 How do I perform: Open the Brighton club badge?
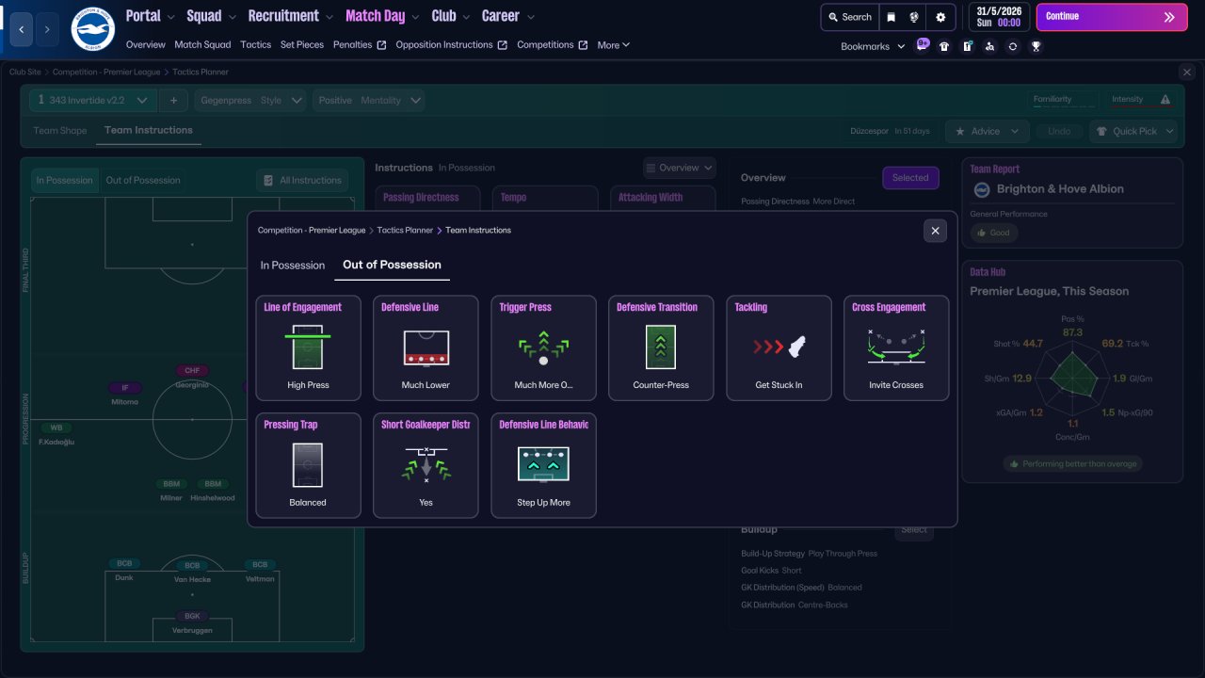93,29
